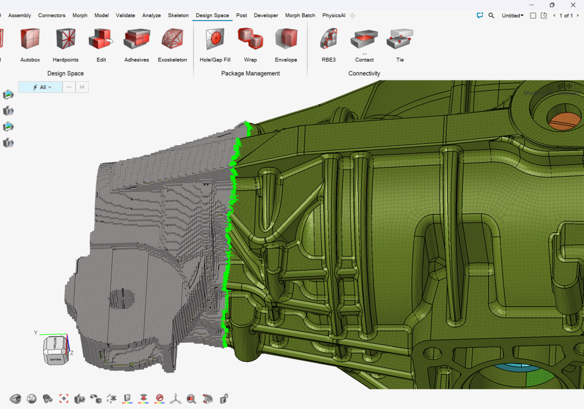Click the magnifier with red cube icon
This screenshot has width=584, height=409.
[191, 399]
